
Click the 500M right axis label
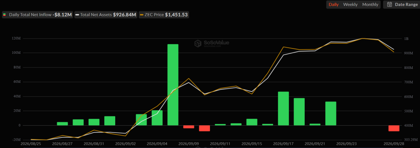point(408,111)
